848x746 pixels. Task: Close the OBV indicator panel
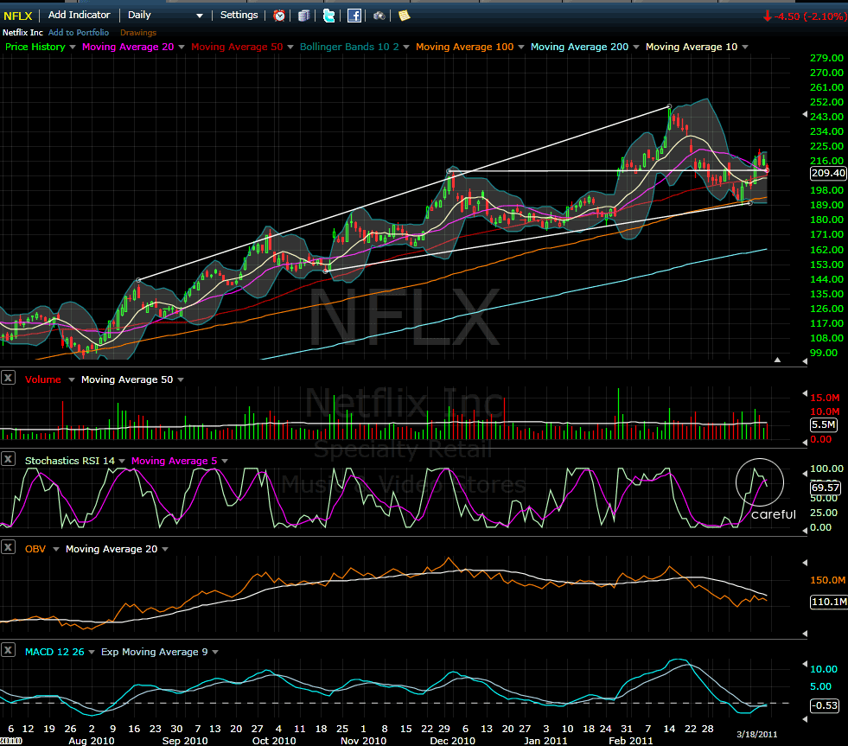[8, 547]
